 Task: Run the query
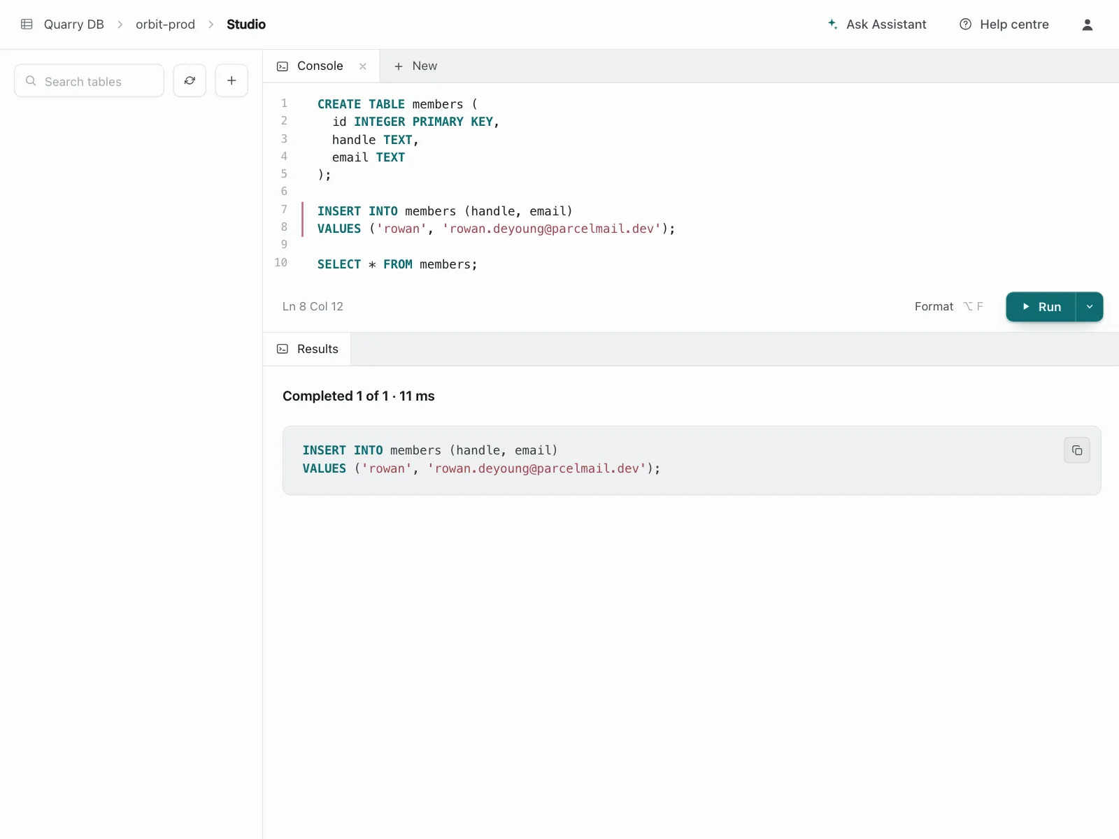(x=1041, y=307)
